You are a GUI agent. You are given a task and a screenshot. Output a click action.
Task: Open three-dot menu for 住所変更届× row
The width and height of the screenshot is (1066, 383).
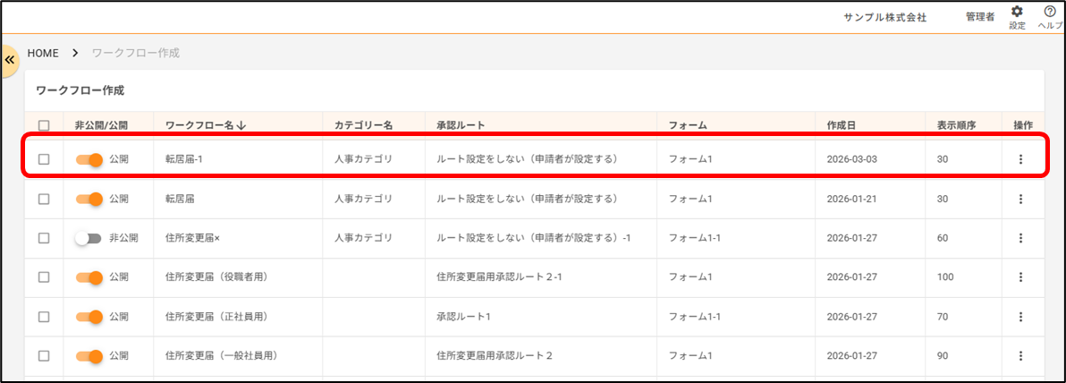(1020, 238)
